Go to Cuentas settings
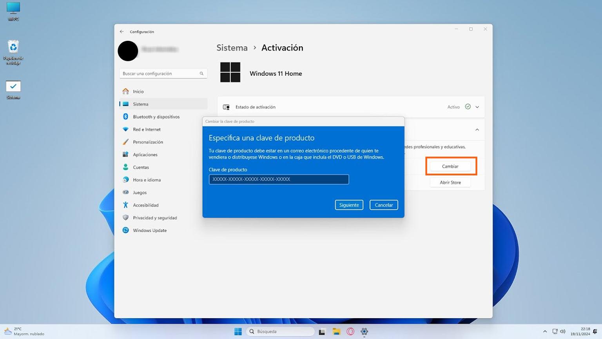The image size is (602, 339). click(x=141, y=167)
